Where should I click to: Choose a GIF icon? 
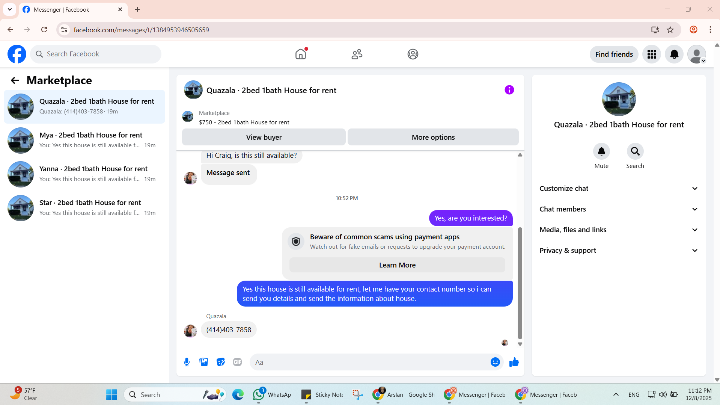tap(237, 362)
